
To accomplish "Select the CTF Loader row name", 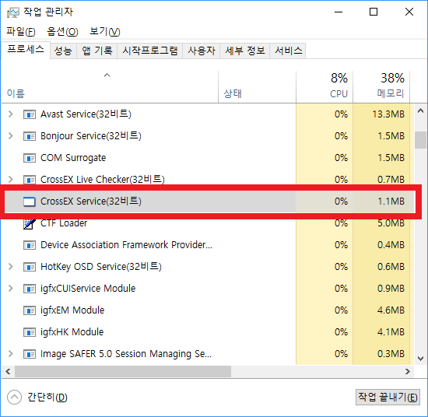I will [64, 223].
